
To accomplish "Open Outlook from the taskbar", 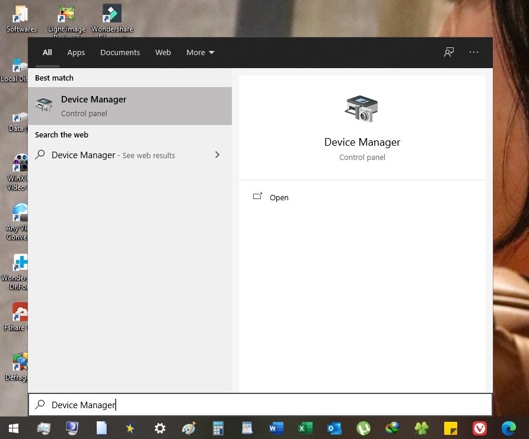I will click(334, 428).
